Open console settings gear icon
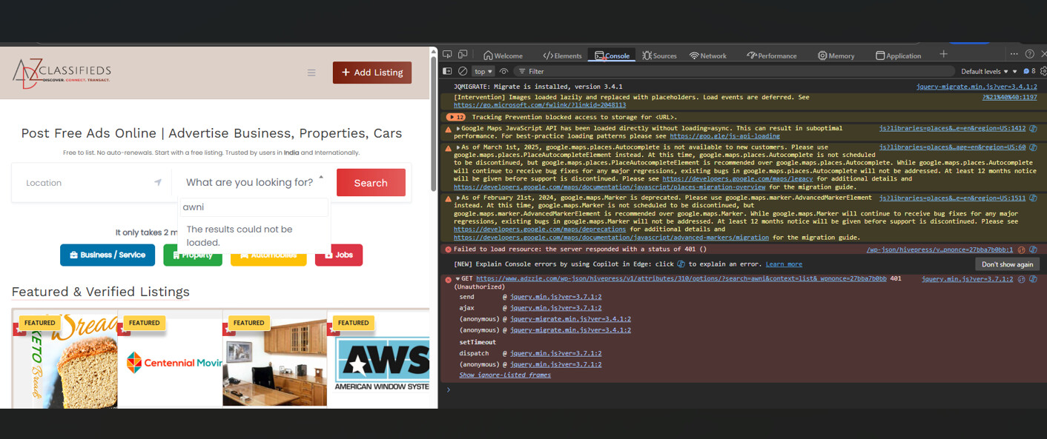Viewport: 1047px width, 439px height. point(1043,71)
